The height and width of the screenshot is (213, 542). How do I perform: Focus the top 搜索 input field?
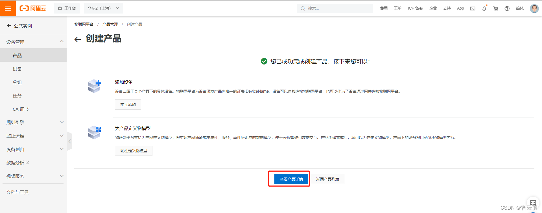coord(335,8)
